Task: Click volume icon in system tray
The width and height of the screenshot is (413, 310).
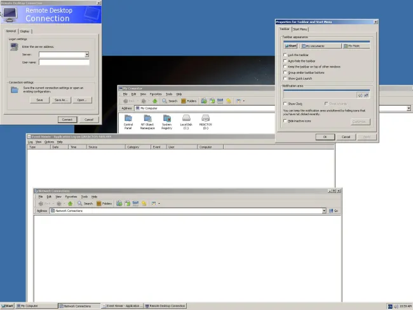Action: pos(396,306)
